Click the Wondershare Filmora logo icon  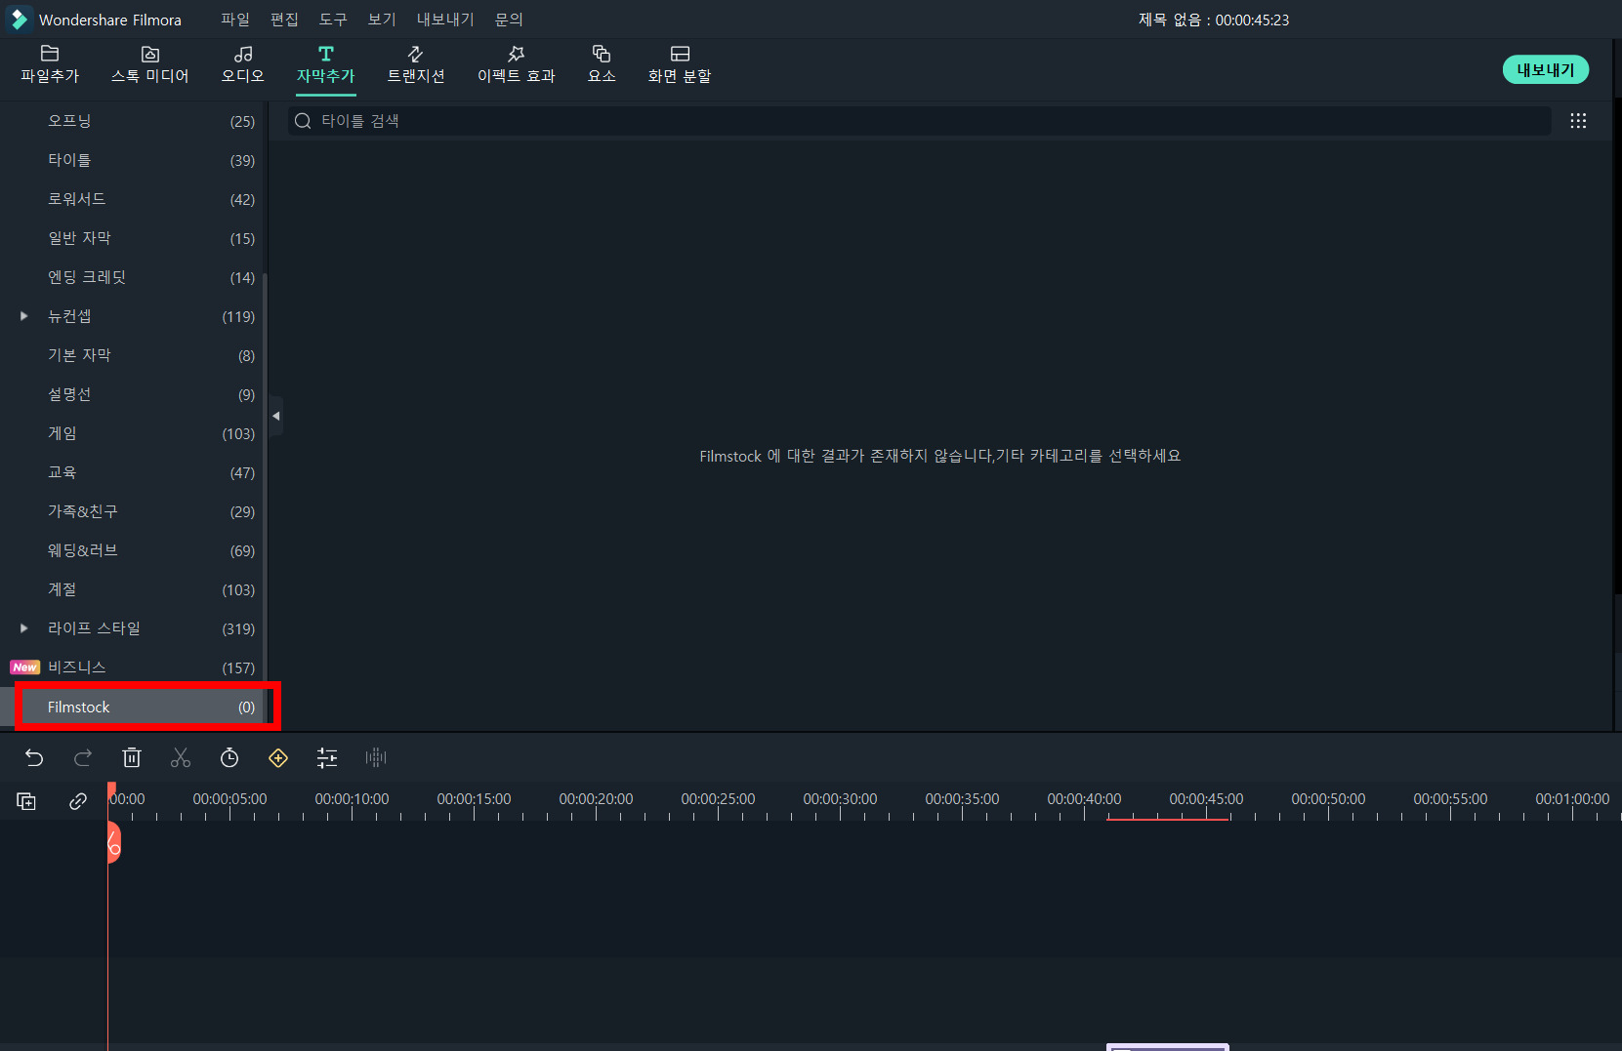[19, 20]
